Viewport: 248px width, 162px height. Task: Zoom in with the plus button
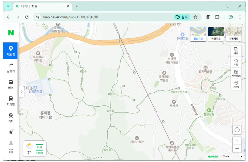coord(237,141)
